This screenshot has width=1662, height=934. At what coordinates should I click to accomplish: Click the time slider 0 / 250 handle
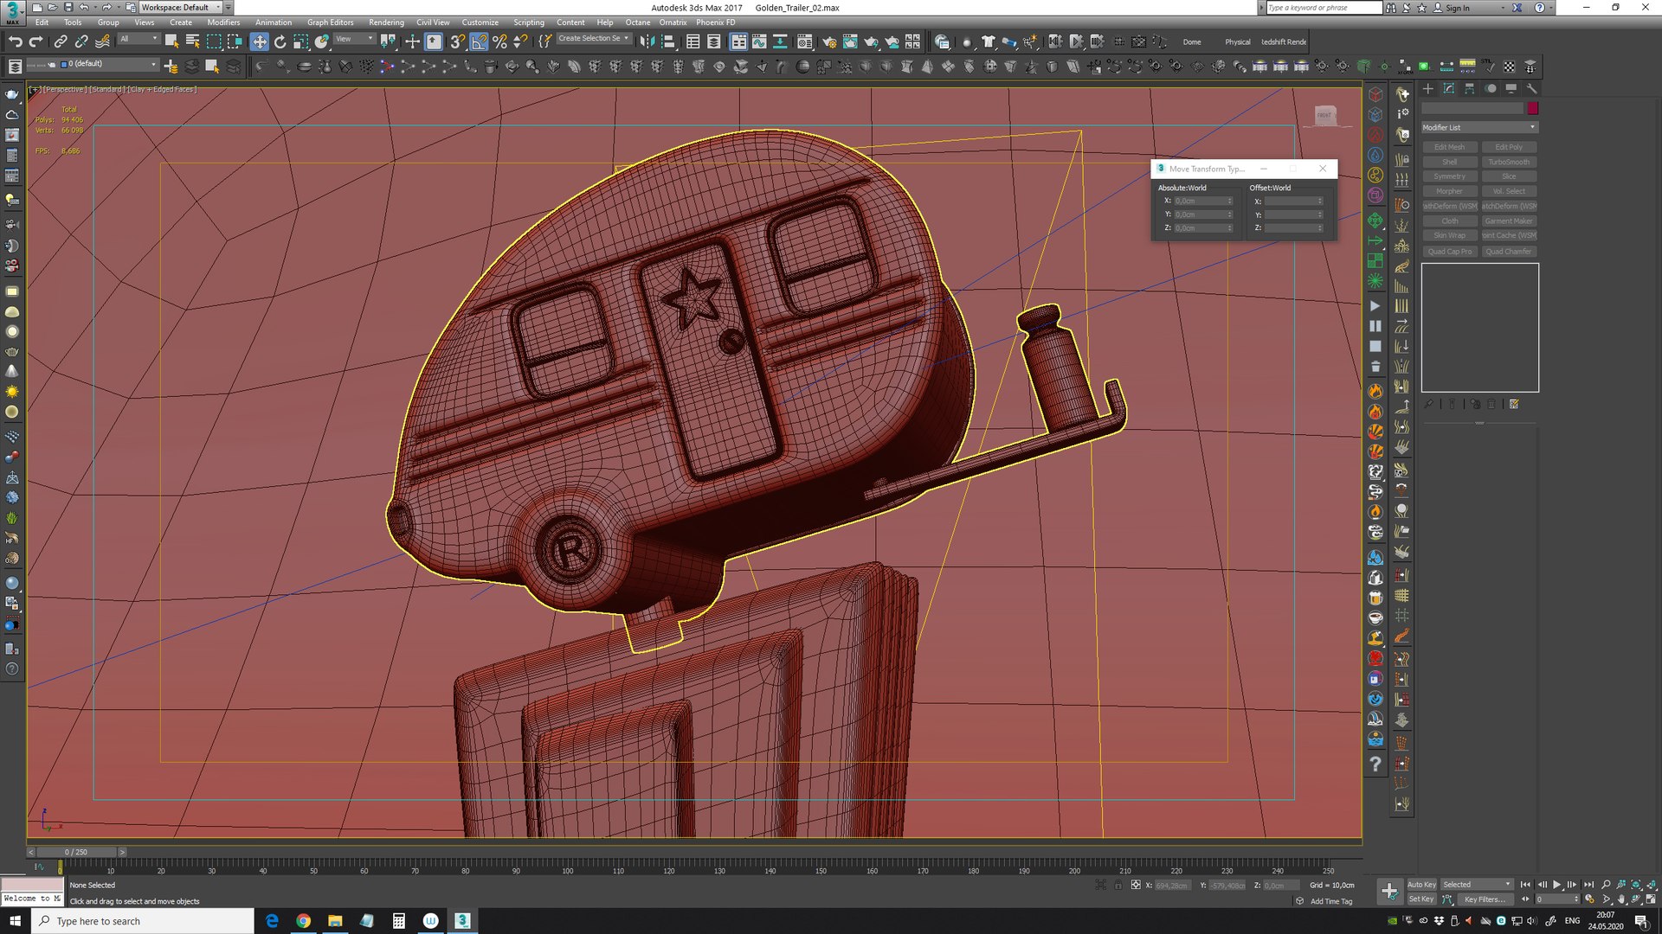[75, 852]
